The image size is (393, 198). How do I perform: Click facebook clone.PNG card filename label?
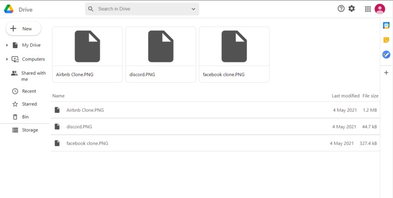click(224, 75)
